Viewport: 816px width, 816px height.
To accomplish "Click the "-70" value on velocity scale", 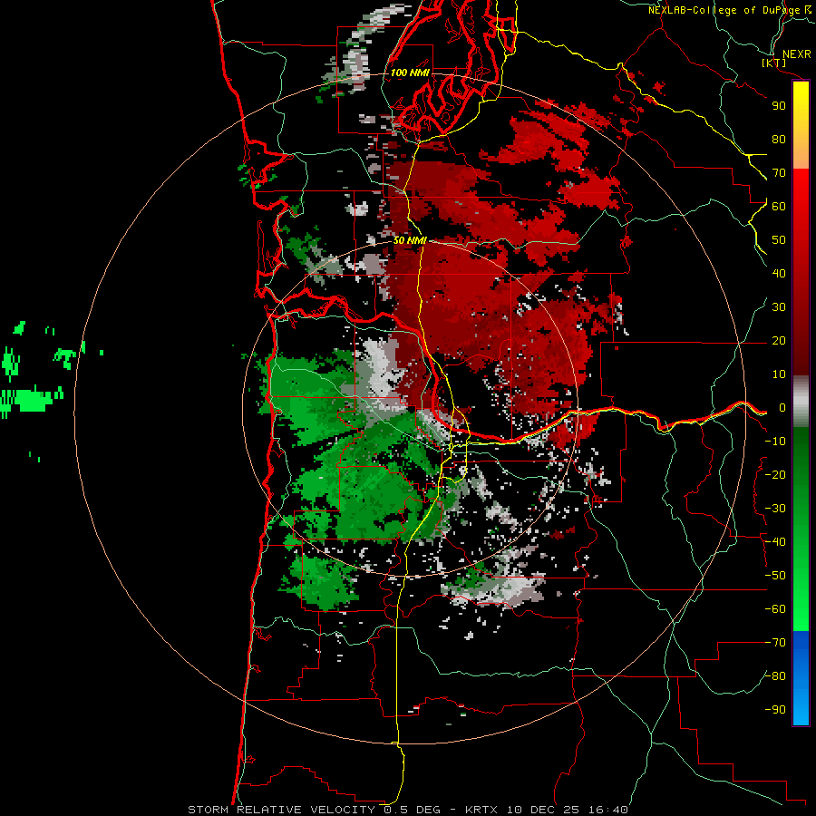I will click(775, 643).
